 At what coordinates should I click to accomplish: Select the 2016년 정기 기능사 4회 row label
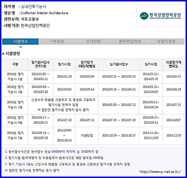pos(15,120)
